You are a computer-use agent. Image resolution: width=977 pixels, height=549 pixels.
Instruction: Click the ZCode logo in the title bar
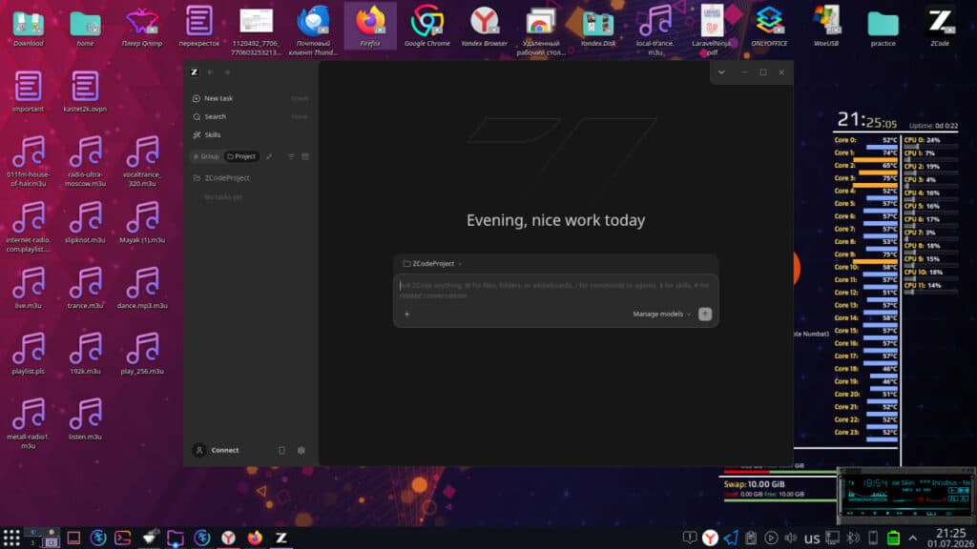[x=195, y=72]
